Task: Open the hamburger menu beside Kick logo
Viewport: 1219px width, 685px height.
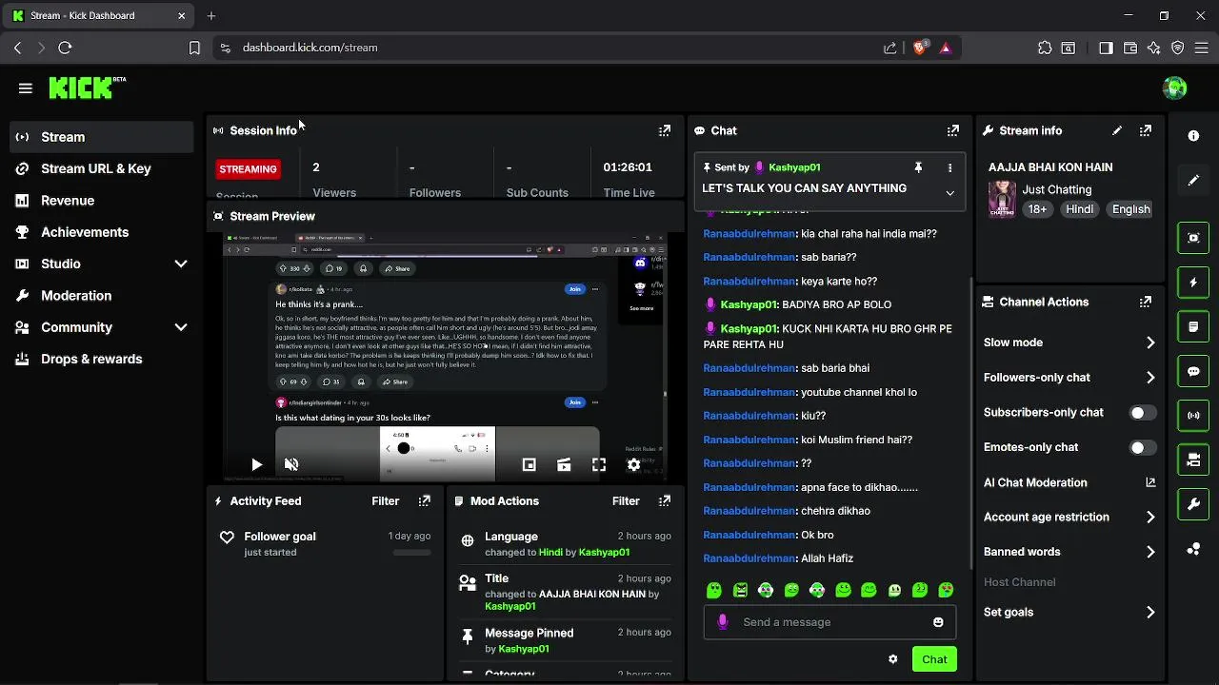Action: [26, 88]
